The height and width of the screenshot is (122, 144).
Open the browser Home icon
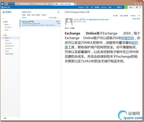point(135,4)
